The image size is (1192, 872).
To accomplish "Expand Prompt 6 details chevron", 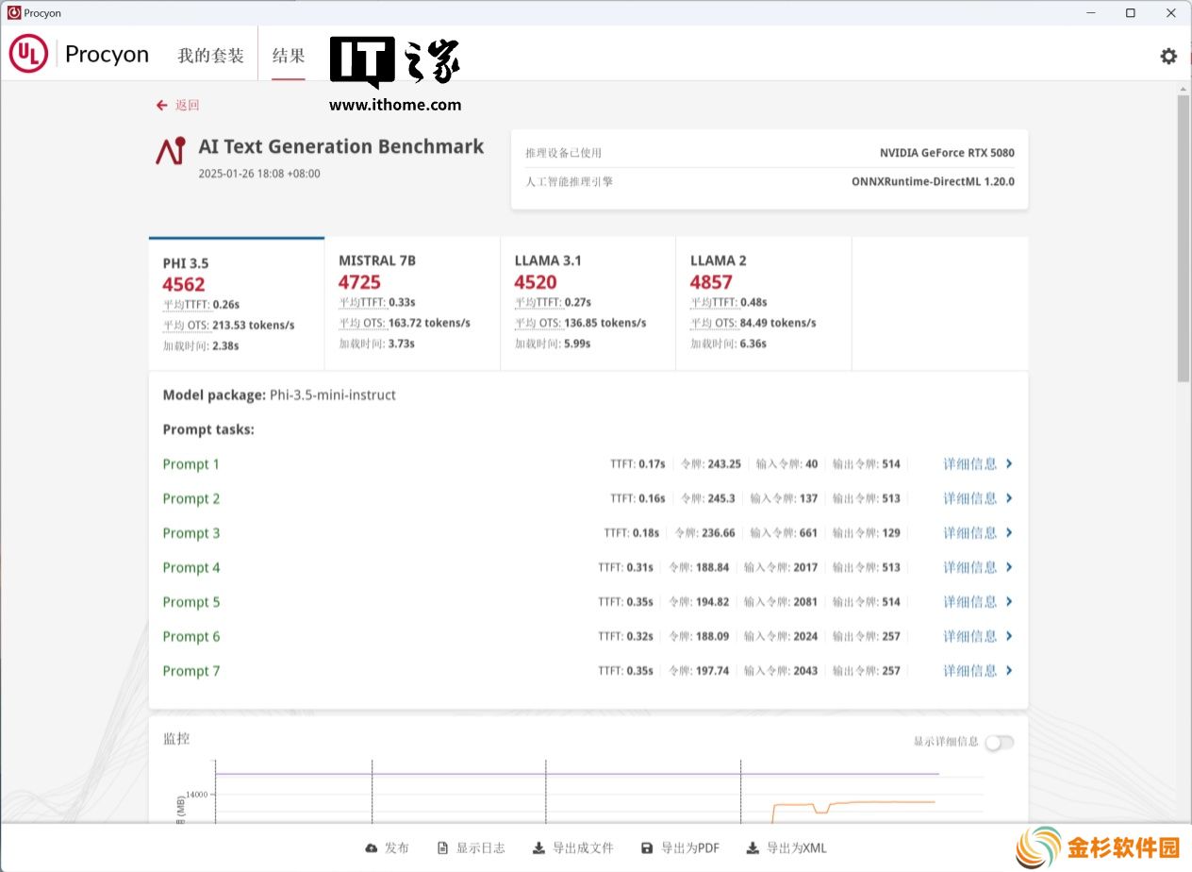I will 1009,636.
